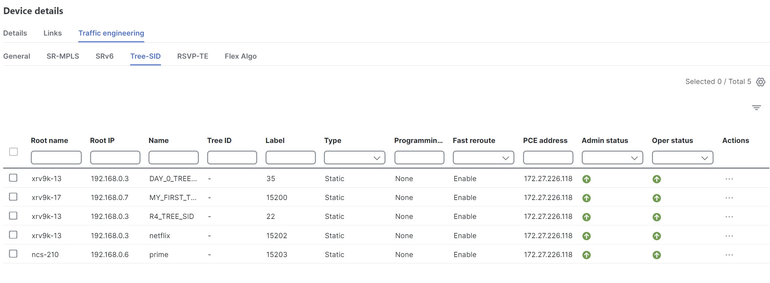Click the Root IP filter input field
Viewport: 770px width, 283px height.
(115, 158)
